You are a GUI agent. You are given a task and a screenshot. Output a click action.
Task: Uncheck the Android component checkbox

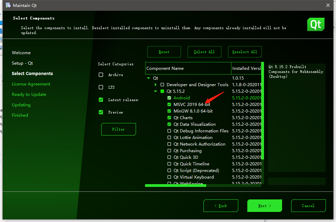pos(169,98)
